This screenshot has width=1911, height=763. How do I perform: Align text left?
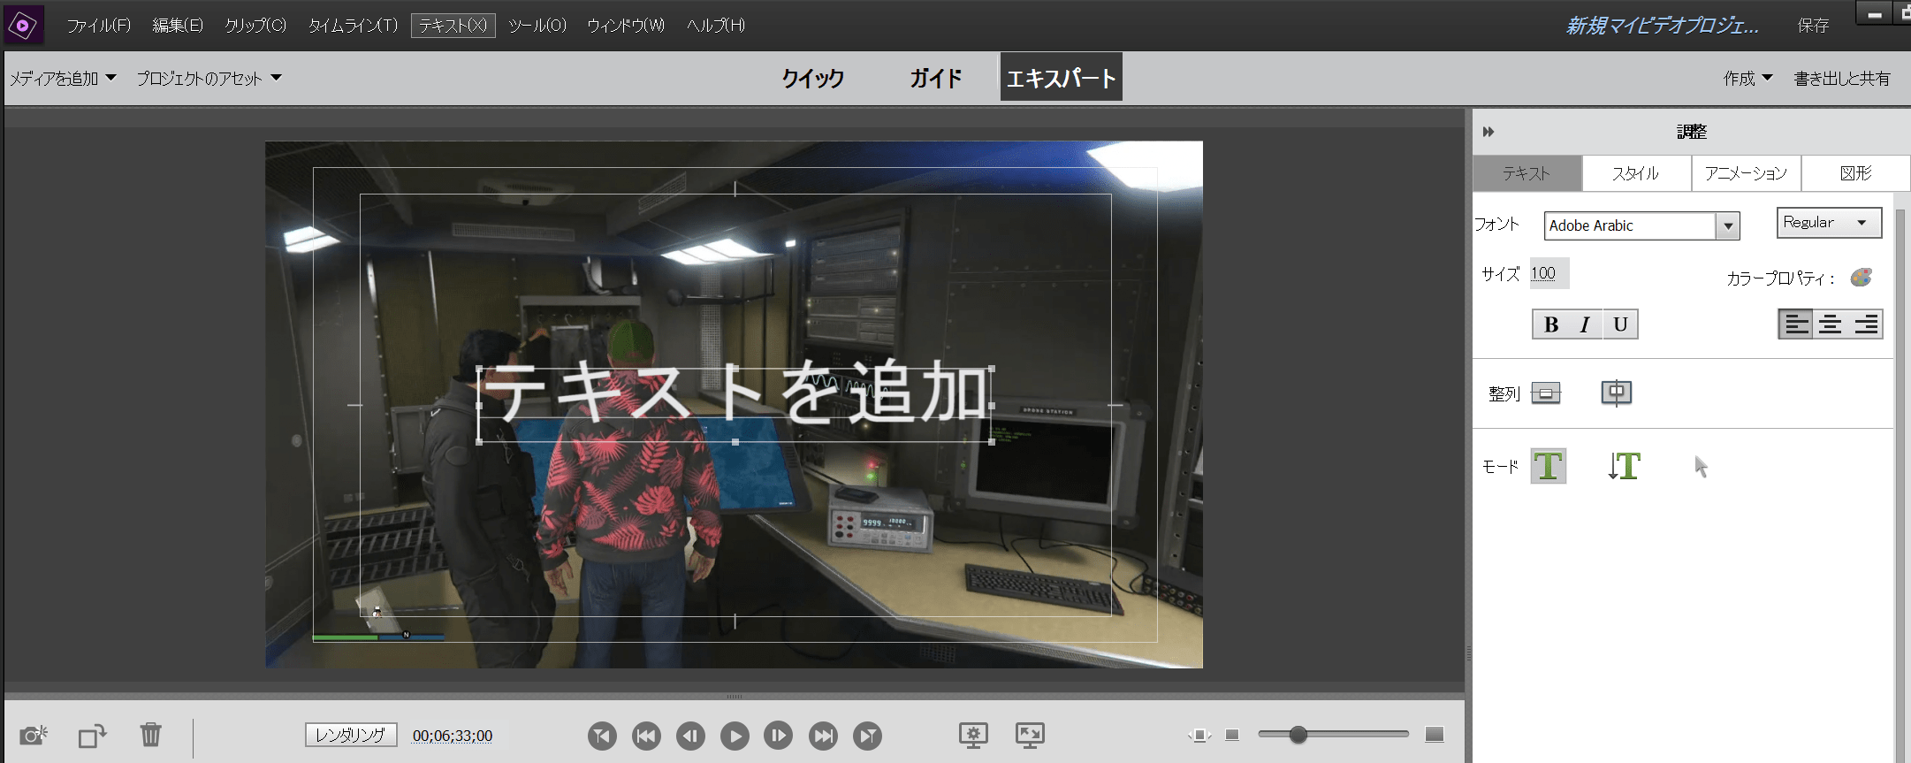click(x=1795, y=324)
